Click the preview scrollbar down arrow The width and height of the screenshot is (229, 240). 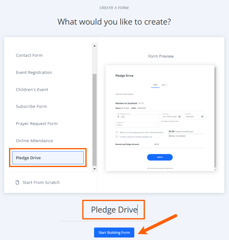215,169
